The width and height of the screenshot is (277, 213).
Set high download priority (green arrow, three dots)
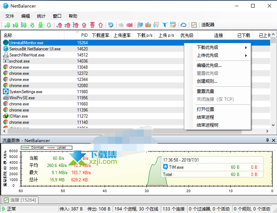pyautogui.click(x=24, y=25)
